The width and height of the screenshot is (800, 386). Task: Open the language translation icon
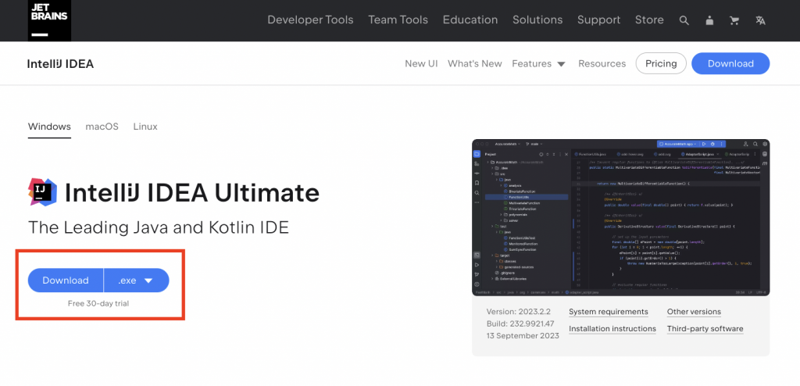760,20
